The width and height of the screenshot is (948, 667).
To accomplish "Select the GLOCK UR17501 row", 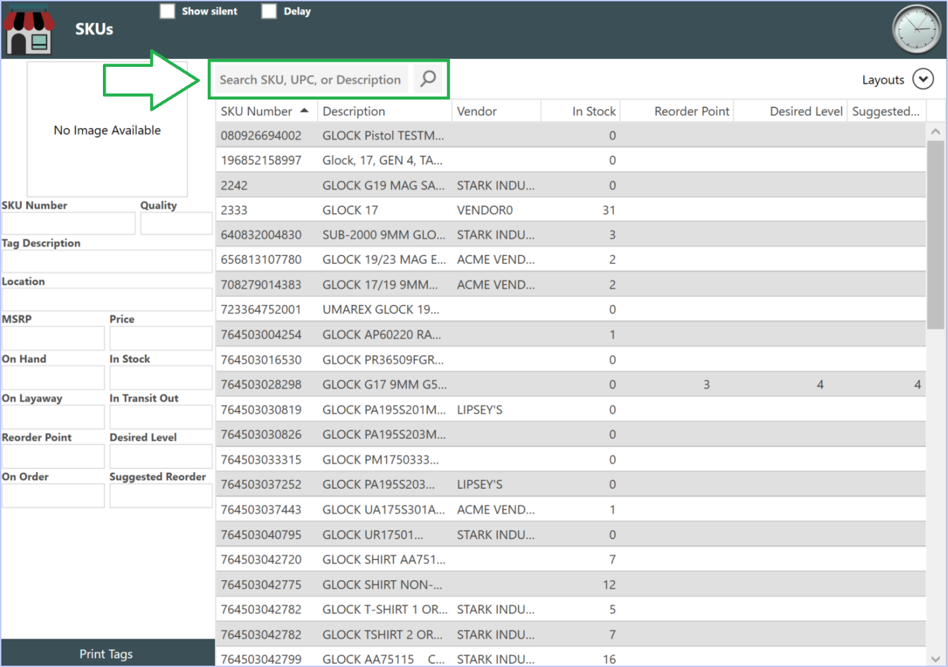I will pyautogui.click(x=571, y=534).
